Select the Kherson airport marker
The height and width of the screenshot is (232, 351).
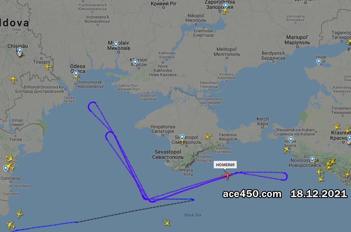click(x=135, y=62)
